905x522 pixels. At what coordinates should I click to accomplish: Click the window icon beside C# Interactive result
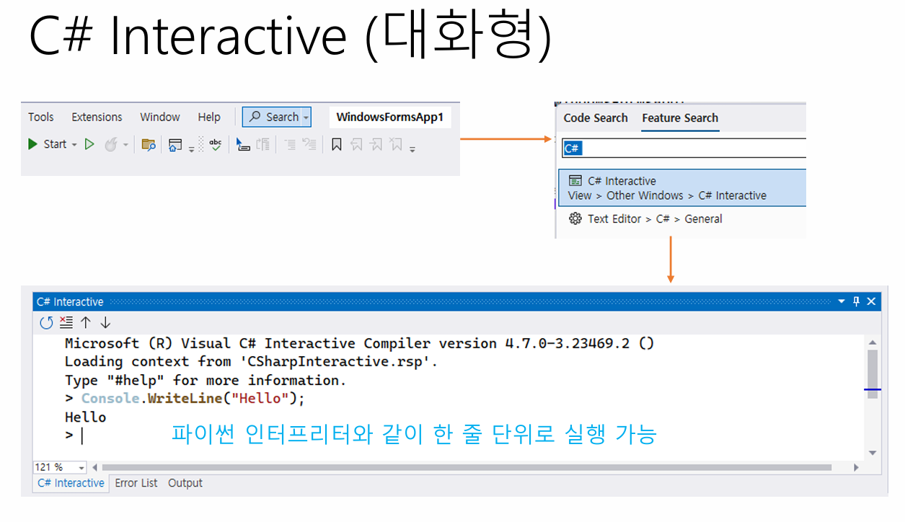[x=575, y=181]
